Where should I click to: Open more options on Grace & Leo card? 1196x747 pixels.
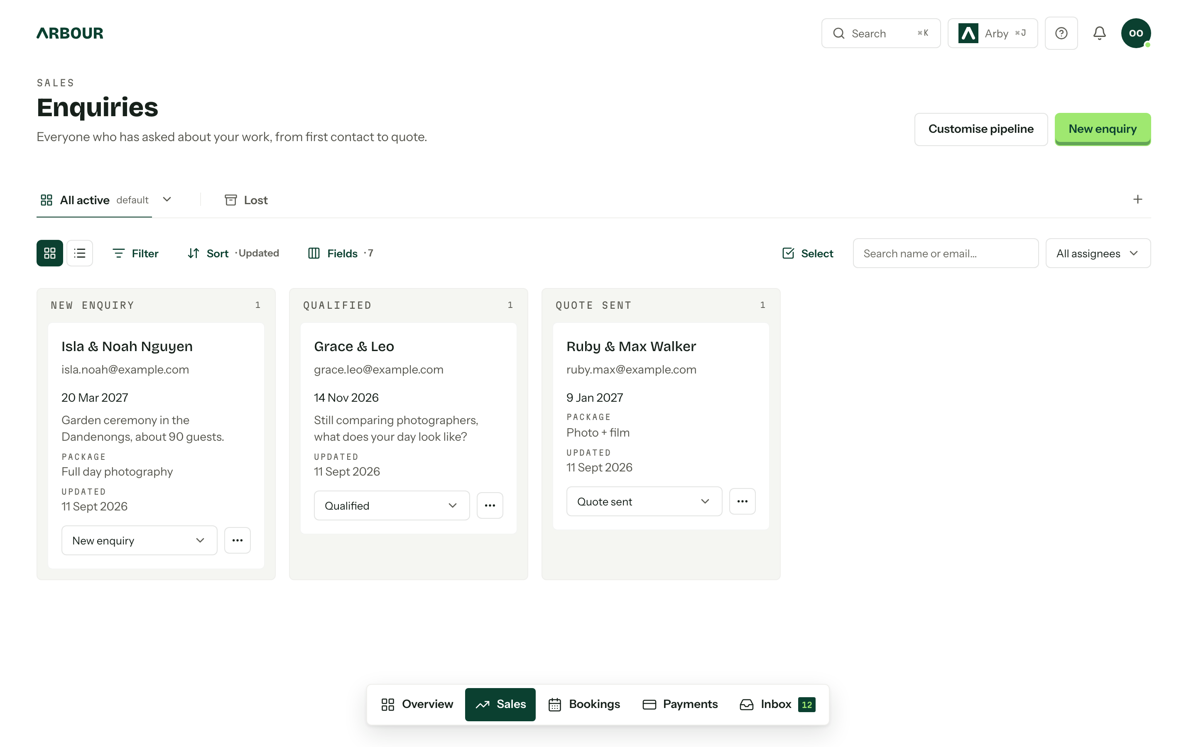[490, 505]
